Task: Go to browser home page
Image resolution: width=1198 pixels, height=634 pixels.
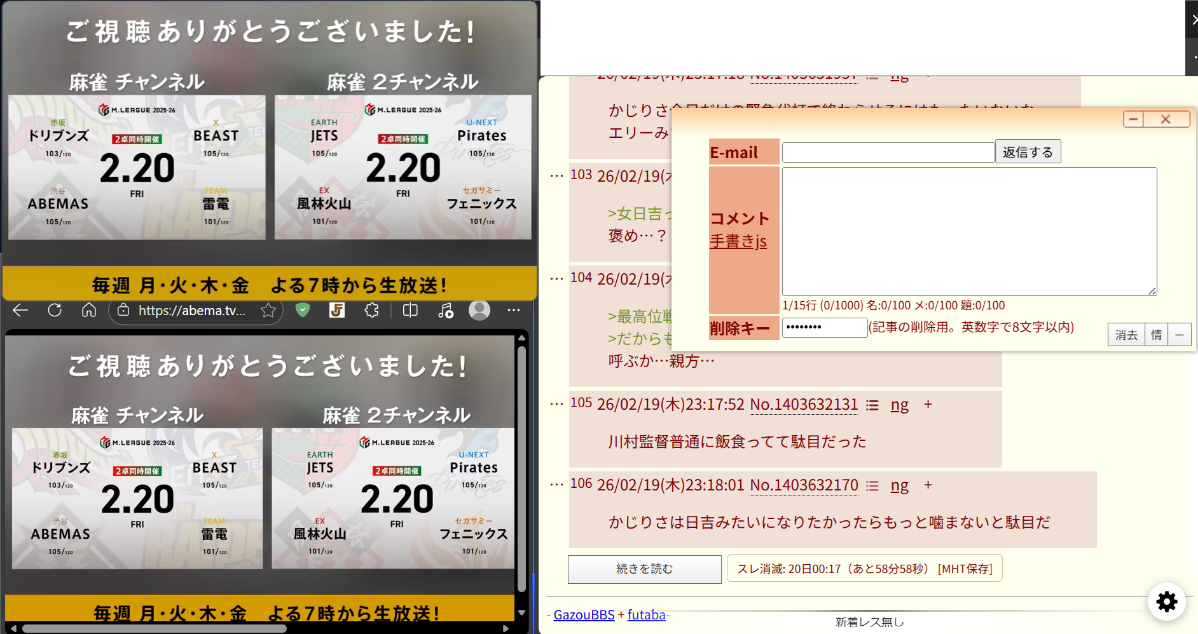Action: pyautogui.click(x=89, y=310)
